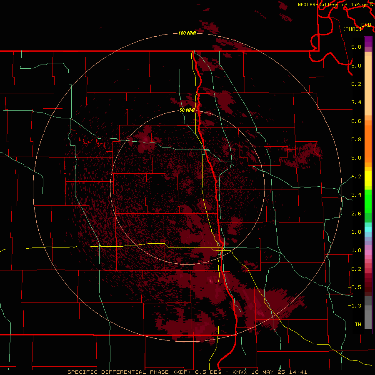Click the '14:41' timestamp in the footer
The height and width of the screenshot is (375, 375).
click(x=297, y=372)
